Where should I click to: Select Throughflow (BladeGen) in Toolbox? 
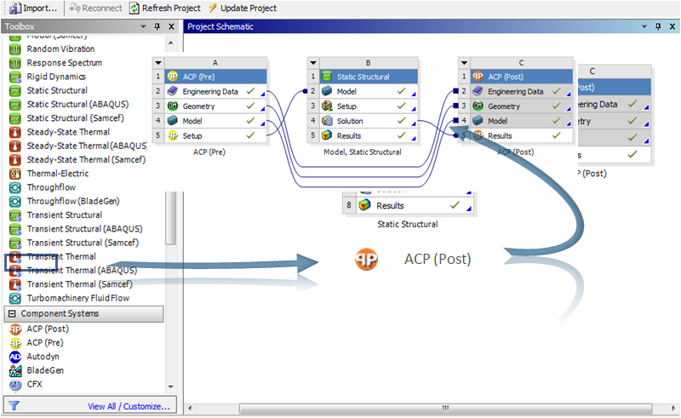tap(73, 201)
